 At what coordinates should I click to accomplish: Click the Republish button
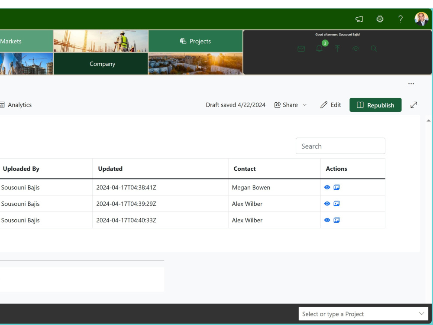pyautogui.click(x=375, y=104)
